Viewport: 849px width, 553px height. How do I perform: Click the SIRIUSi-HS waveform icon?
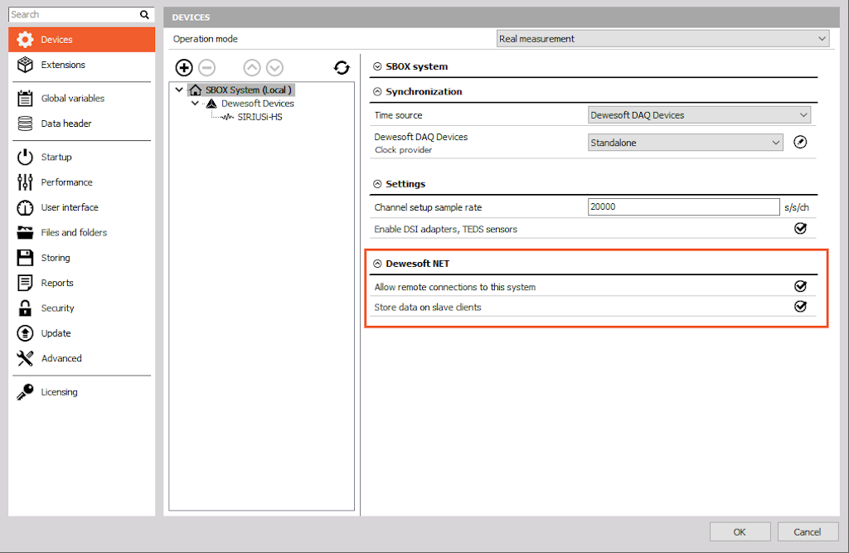(x=227, y=117)
